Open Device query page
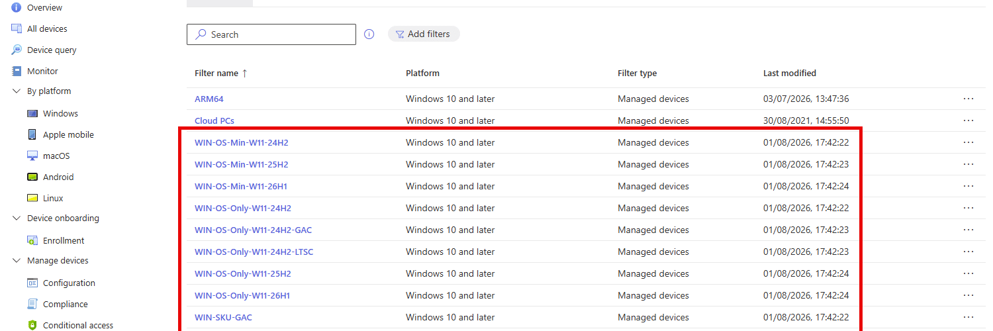This screenshot has width=993, height=331. 52,50
